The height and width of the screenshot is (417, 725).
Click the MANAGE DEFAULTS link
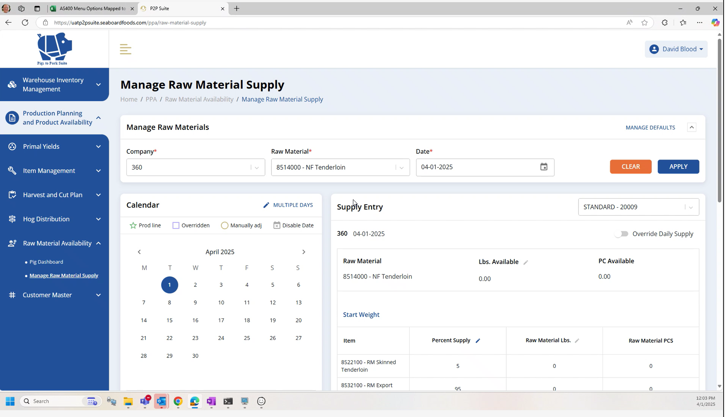[x=650, y=128]
